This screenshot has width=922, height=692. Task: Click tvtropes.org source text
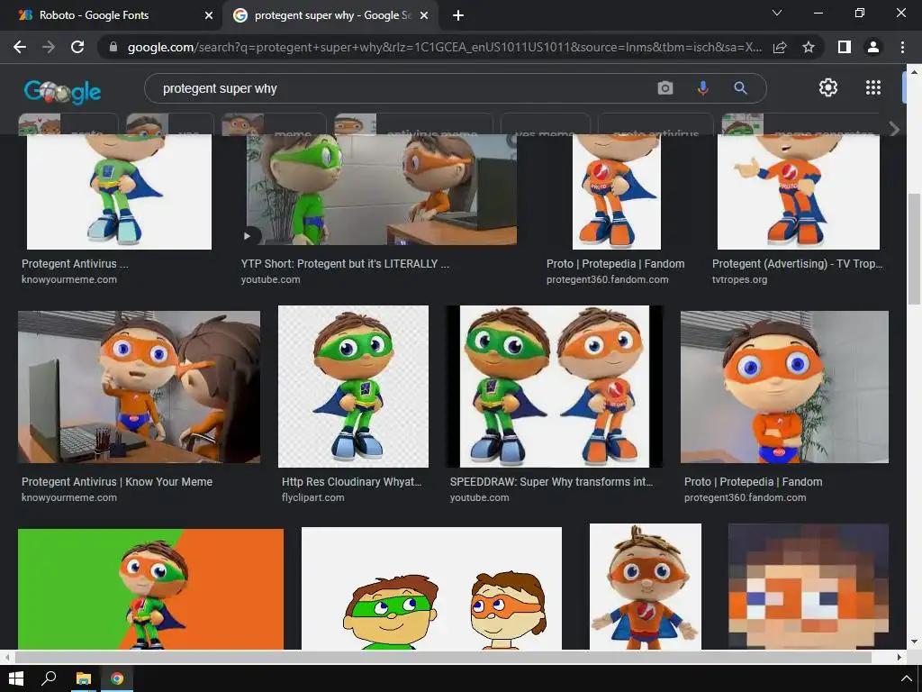click(740, 279)
